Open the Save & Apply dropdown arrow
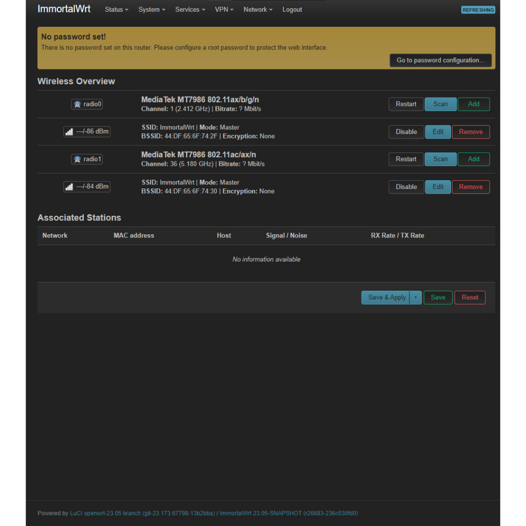Screen dimensions: 526x526 [416, 297]
